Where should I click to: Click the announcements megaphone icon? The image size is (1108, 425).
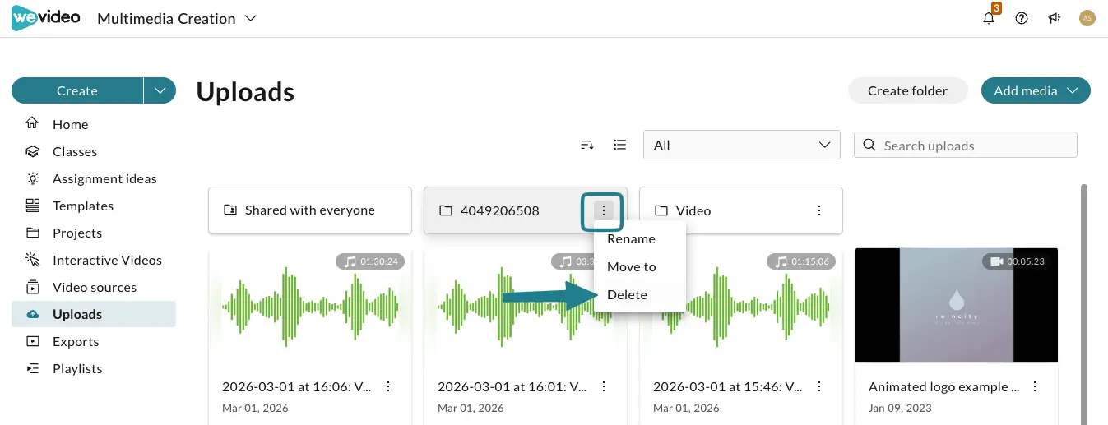(x=1055, y=18)
